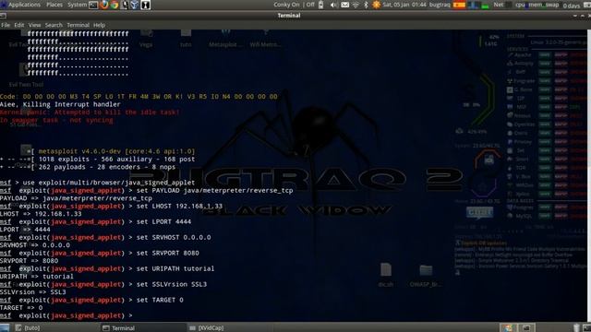Click the Spanish flag keyboard layout indicator
The height and width of the screenshot is (332, 591).
[459, 5]
